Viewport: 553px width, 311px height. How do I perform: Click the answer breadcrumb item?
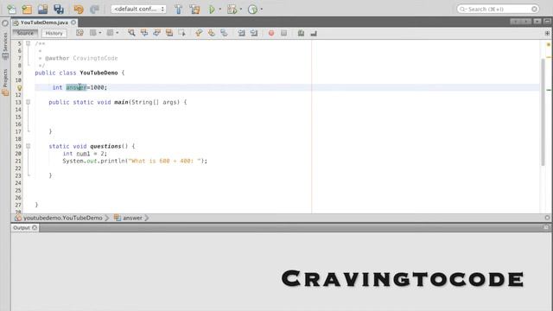tap(132, 218)
